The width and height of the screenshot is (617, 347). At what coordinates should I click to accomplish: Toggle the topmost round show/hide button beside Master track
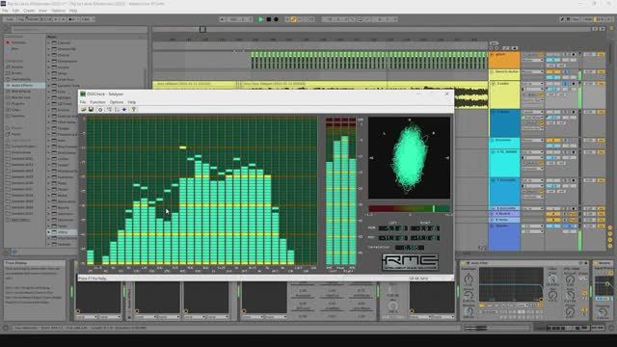[x=610, y=227]
